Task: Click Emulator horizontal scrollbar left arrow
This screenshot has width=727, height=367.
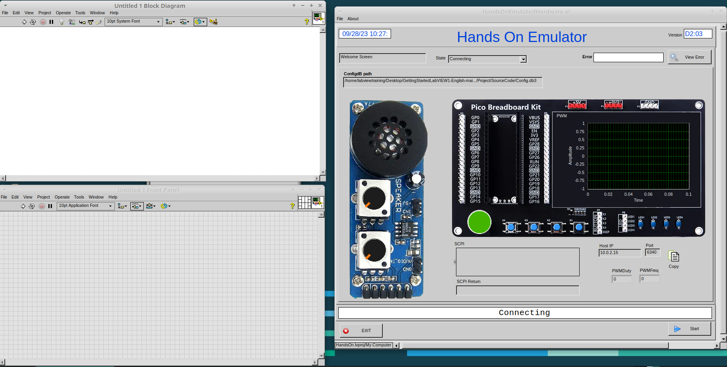Action: tap(397, 346)
